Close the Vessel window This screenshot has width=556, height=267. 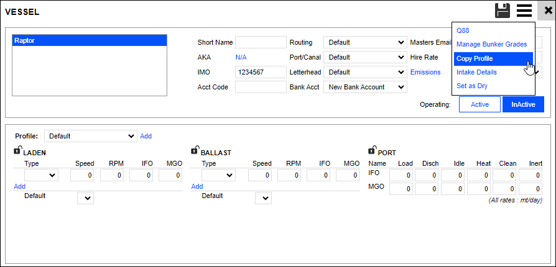(547, 11)
